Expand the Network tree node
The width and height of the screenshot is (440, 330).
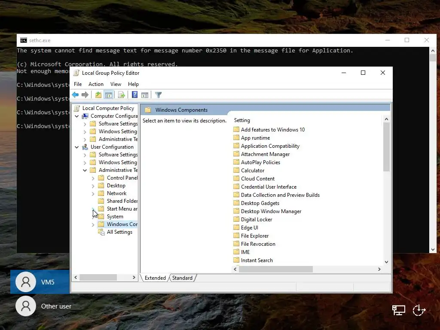[93, 193]
